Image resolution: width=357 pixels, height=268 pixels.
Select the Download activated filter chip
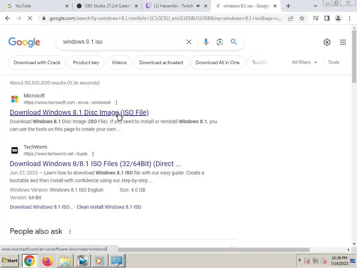click(161, 62)
